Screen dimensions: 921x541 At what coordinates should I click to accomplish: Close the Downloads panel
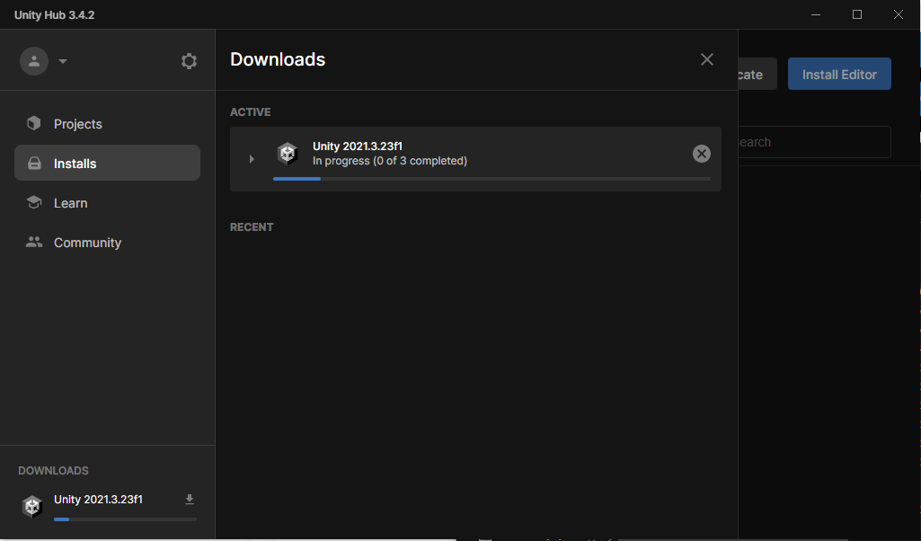[x=706, y=59]
